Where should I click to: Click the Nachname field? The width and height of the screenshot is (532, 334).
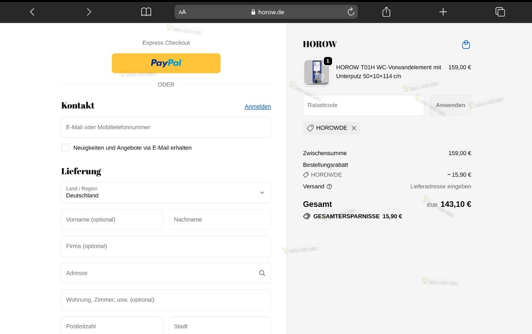click(x=220, y=220)
